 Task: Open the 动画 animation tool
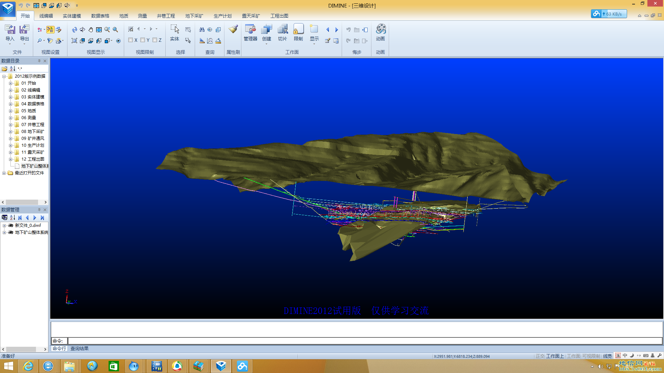pos(380,33)
